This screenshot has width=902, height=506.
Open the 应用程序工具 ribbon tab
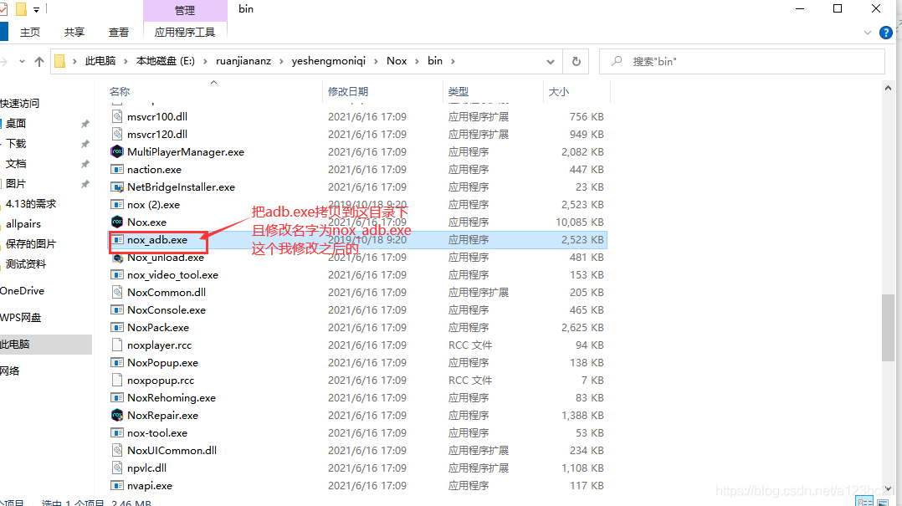(185, 32)
